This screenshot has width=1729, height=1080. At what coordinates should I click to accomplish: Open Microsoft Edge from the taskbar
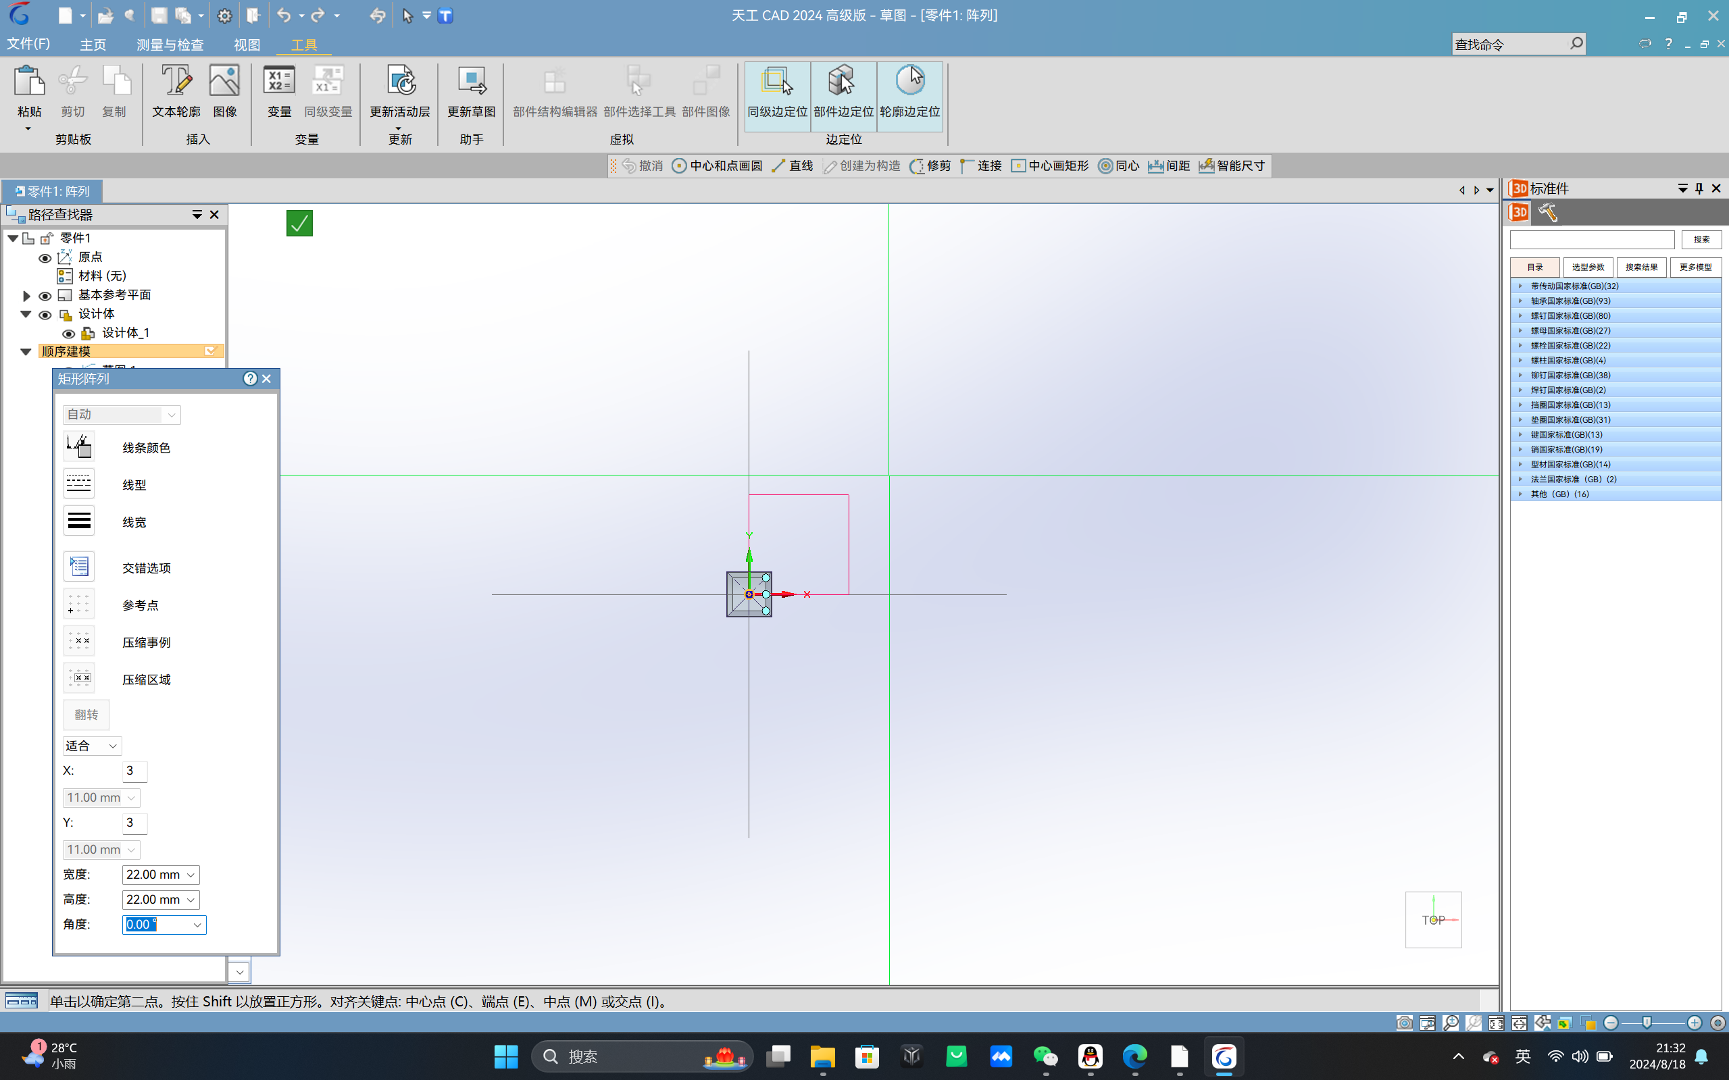pos(1134,1056)
